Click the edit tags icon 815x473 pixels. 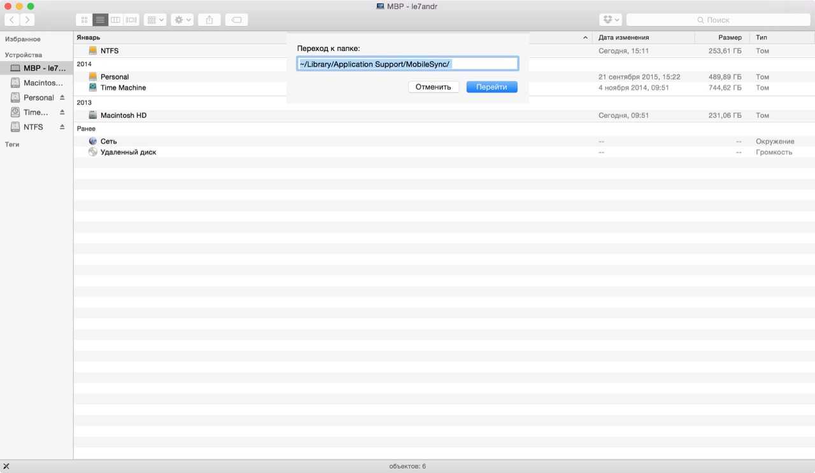point(236,20)
